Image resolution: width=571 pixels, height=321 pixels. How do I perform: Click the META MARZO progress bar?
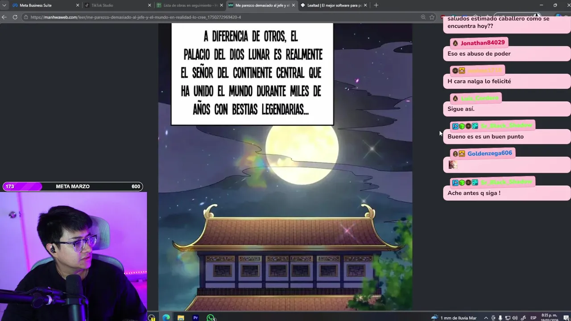point(73,186)
